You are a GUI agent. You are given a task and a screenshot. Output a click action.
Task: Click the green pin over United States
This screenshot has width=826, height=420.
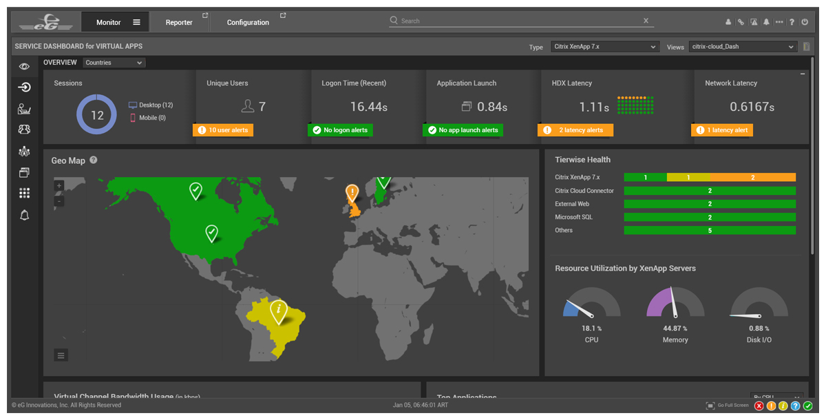pos(212,233)
